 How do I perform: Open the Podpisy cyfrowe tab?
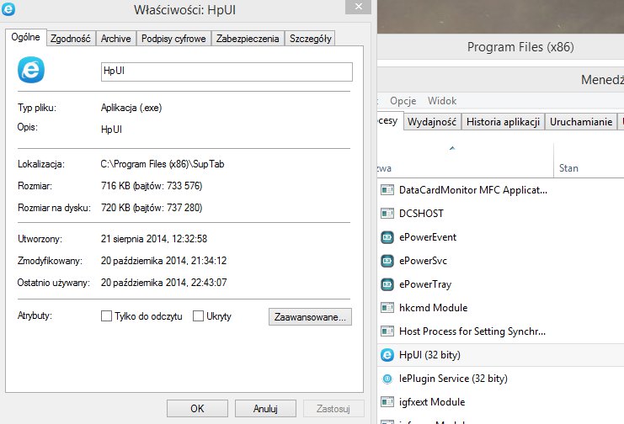coord(173,39)
